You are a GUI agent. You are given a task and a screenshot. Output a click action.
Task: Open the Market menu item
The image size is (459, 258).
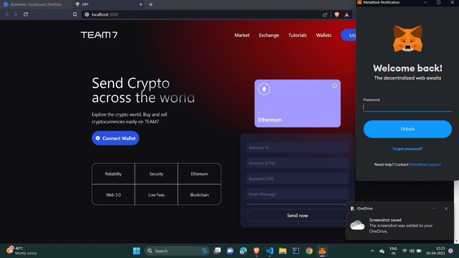click(x=242, y=35)
